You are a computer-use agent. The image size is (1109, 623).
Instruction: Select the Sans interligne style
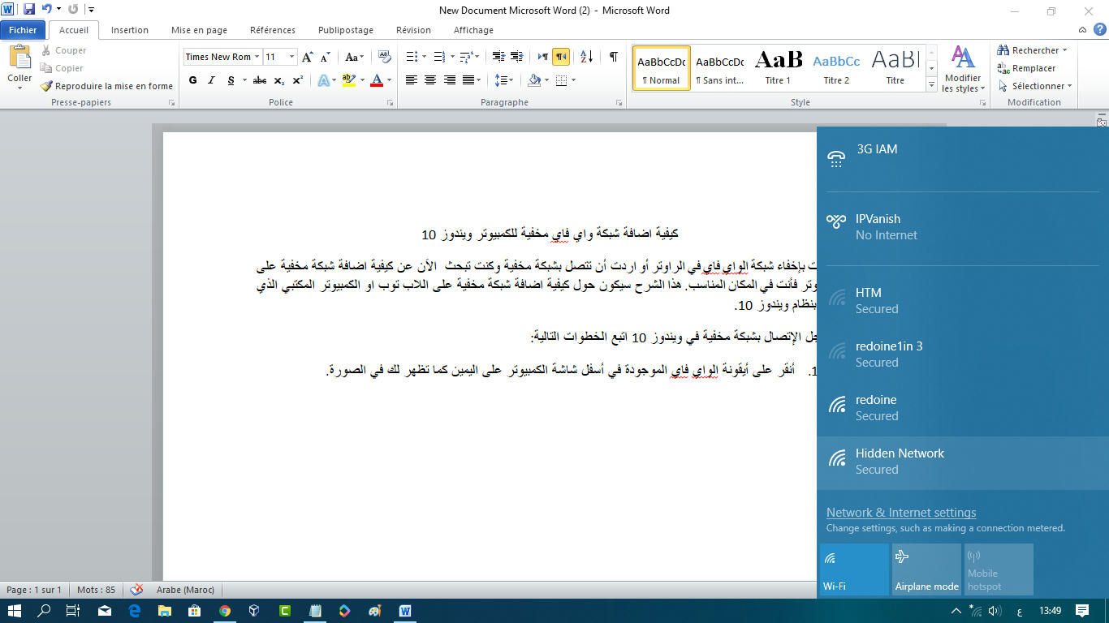(x=719, y=67)
